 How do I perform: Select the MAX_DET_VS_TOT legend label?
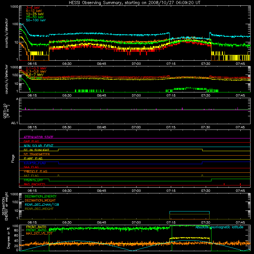[x=39, y=233]
